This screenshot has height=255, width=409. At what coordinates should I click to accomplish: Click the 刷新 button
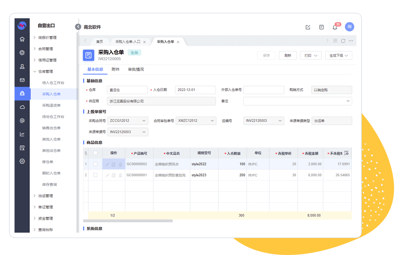click(288, 55)
